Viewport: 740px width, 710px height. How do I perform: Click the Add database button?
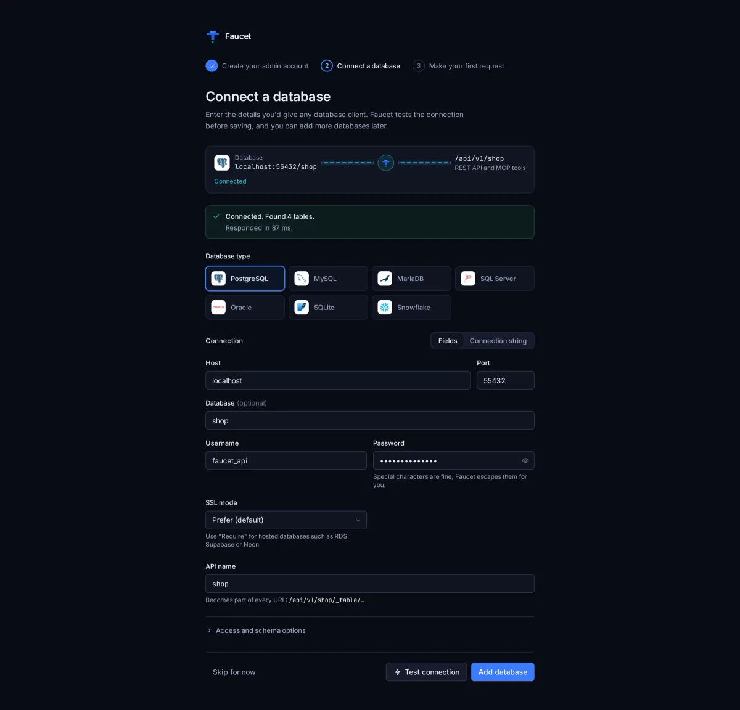click(x=503, y=672)
